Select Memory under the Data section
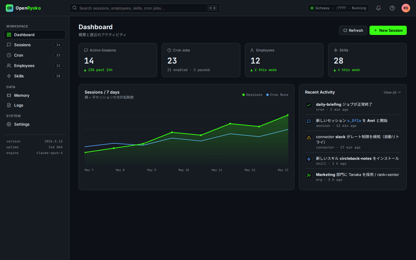Viewport: 416px width, 260px height. (34, 95)
